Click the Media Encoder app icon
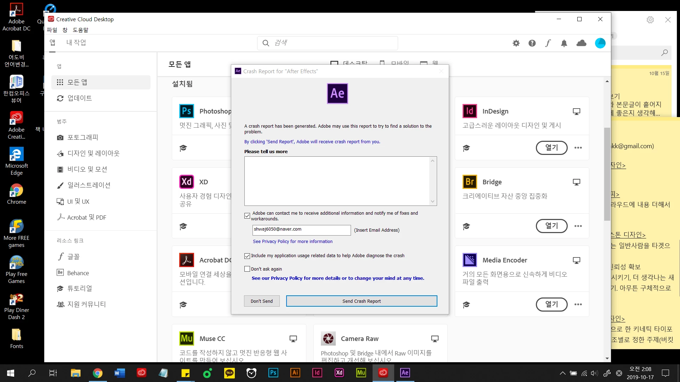The image size is (680, 382). tap(470, 260)
